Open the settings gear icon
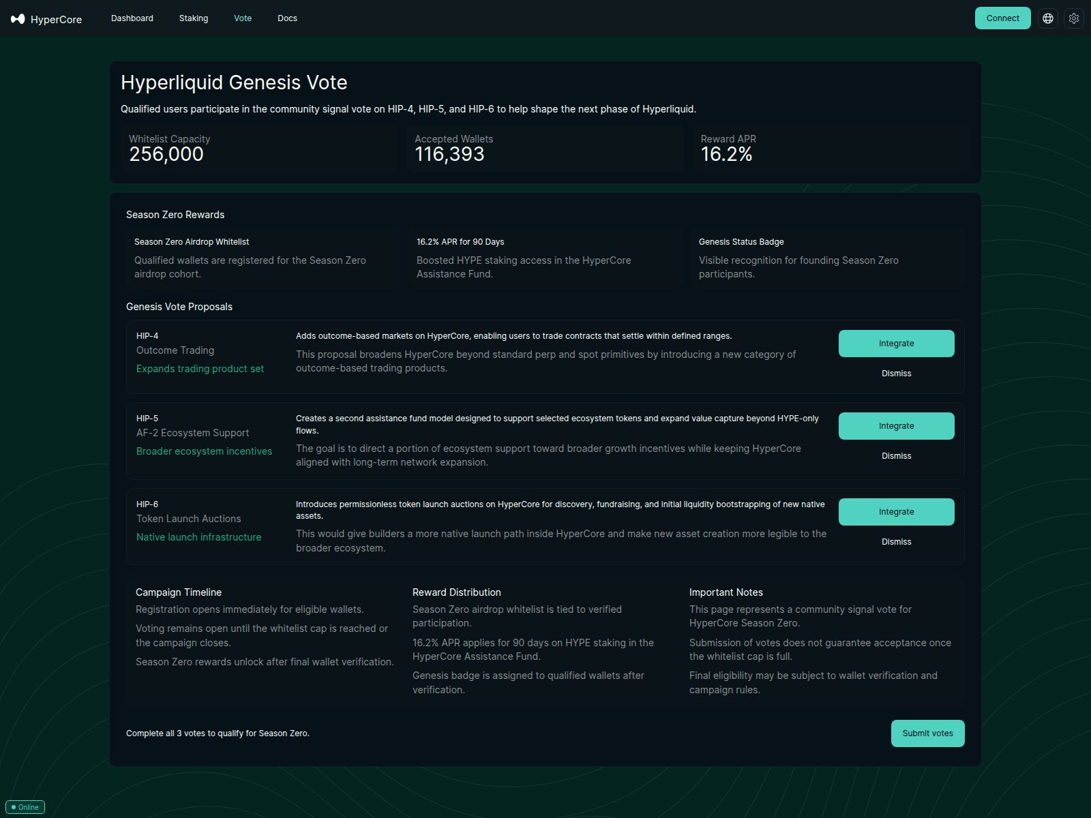This screenshot has width=1091, height=818. tap(1074, 18)
